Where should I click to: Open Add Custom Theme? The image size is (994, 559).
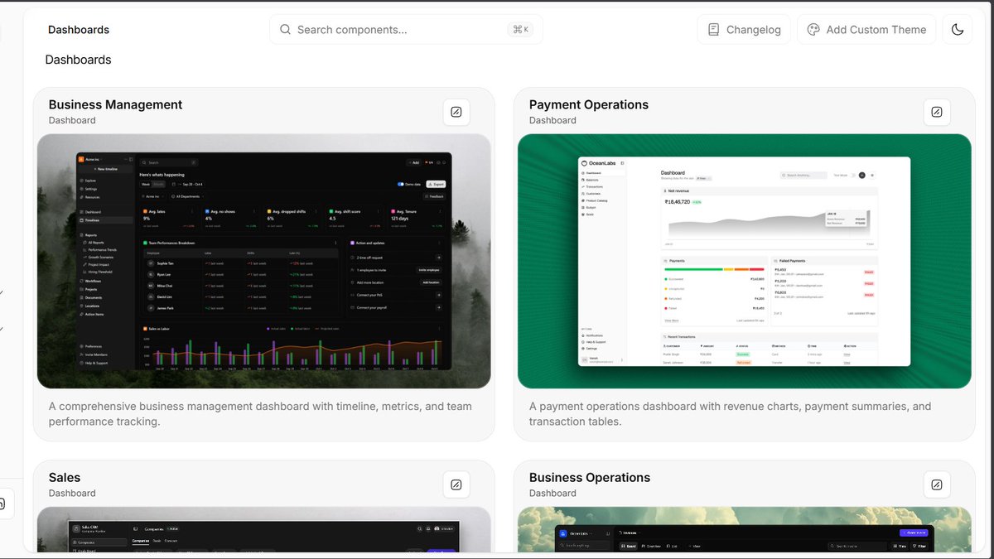(866, 30)
